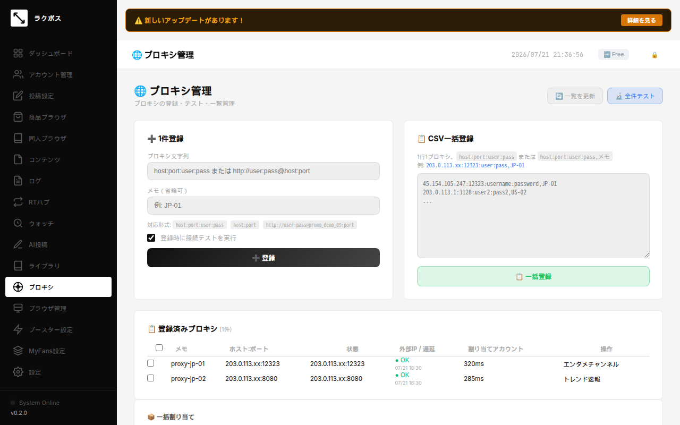Focus the プロキシ文字列 input field
The height and width of the screenshot is (425, 680).
(263, 171)
